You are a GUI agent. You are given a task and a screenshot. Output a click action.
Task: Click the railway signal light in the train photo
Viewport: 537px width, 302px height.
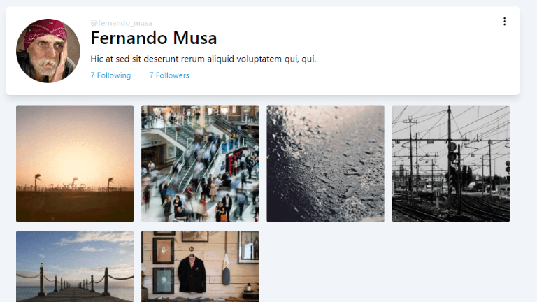tap(452, 152)
